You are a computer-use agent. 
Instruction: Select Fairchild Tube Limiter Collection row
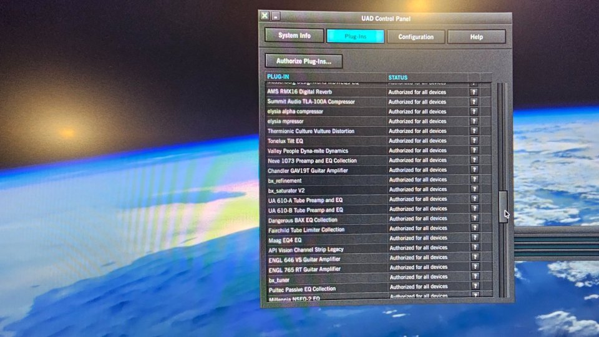click(380, 229)
